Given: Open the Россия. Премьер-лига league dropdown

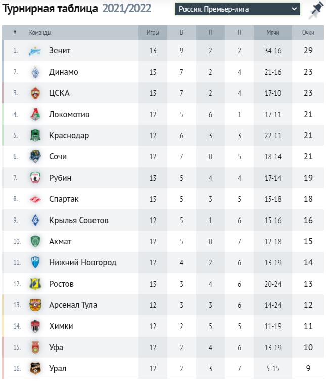Looking at the screenshot, I should click(238, 9).
